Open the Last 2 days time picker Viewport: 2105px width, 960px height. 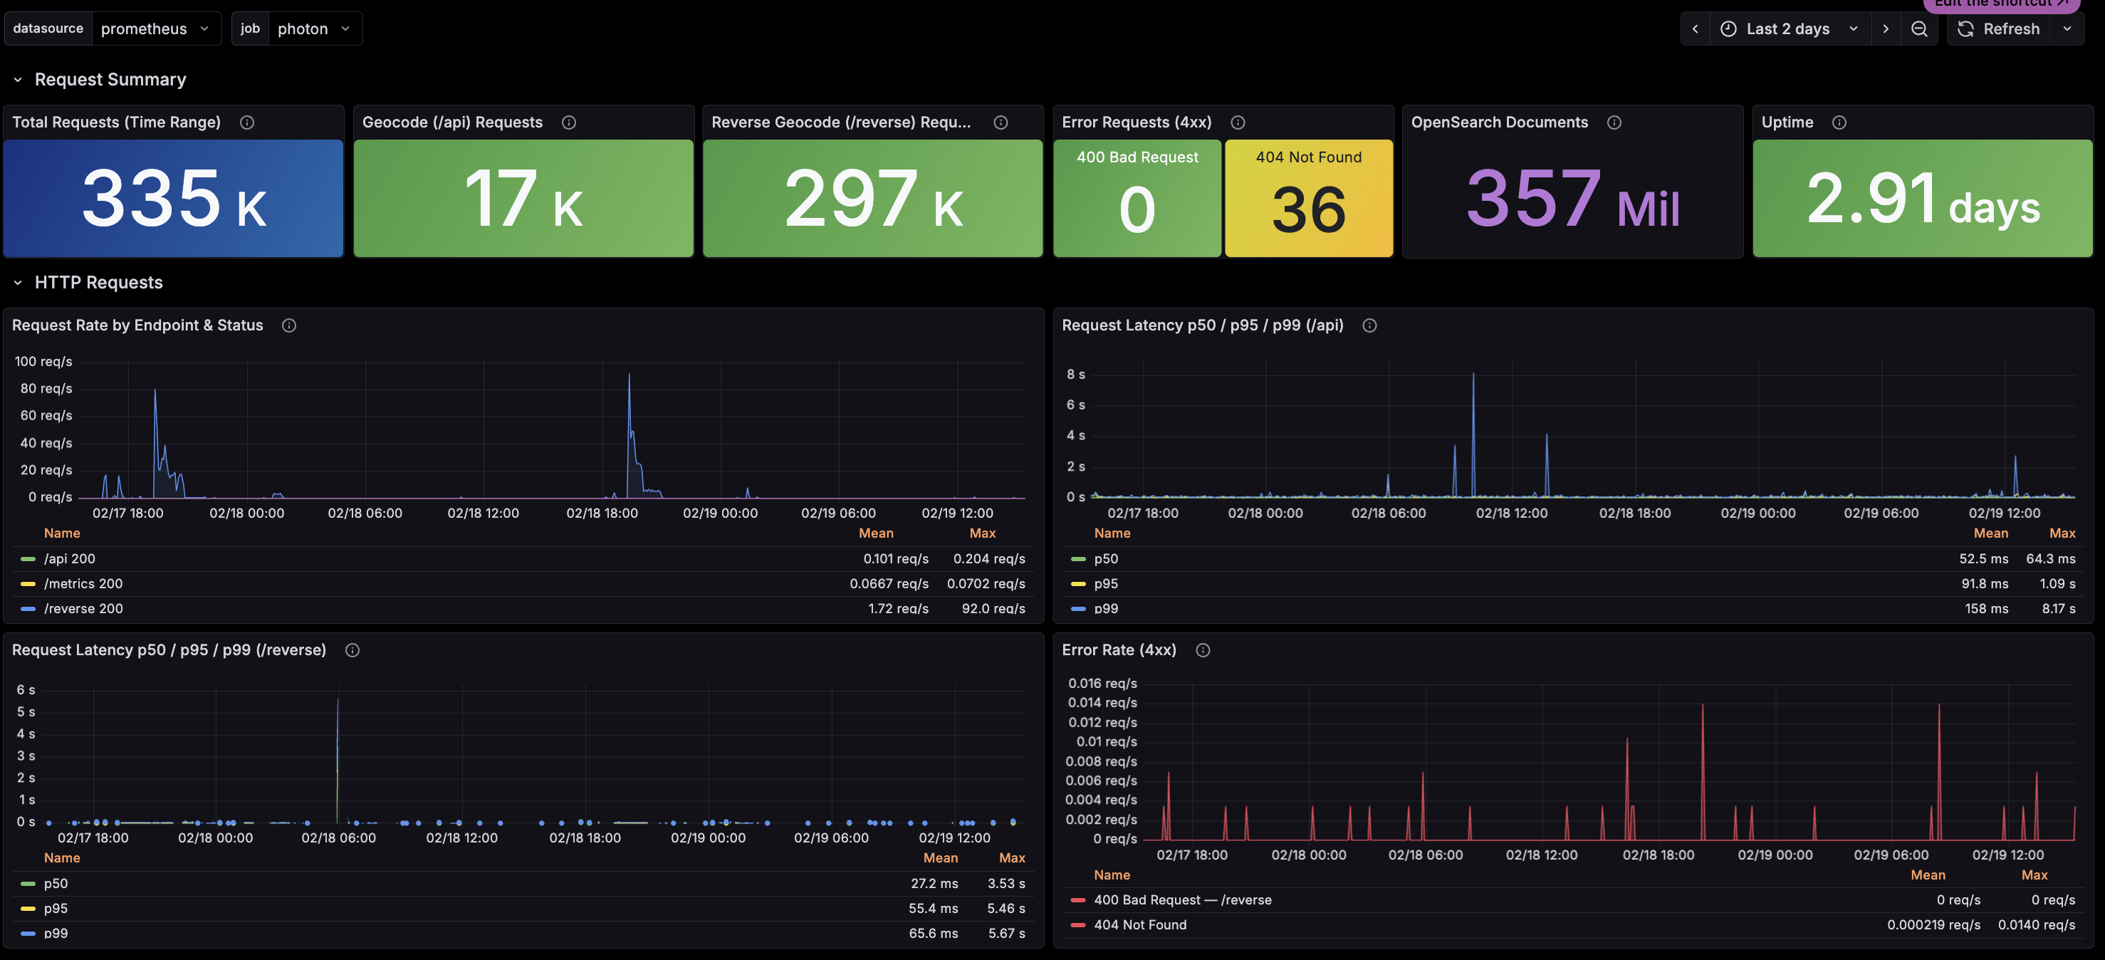pos(1787,29)
